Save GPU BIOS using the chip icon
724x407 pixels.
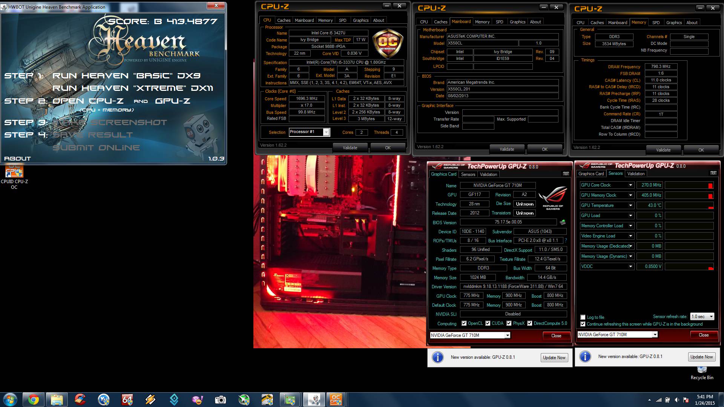pyautogui.click(x=563, y=222)
